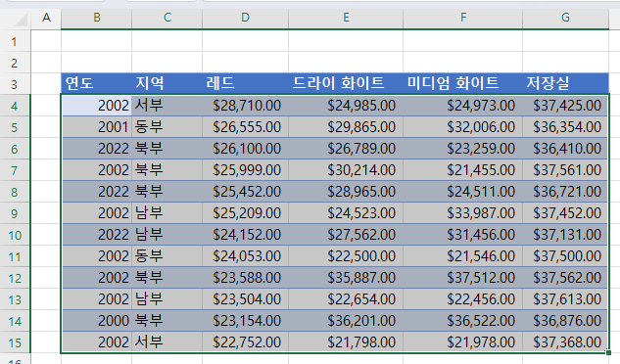Click the 연도 header cell
This screenshot has height=364, width=620.
(x=97, y=83)
